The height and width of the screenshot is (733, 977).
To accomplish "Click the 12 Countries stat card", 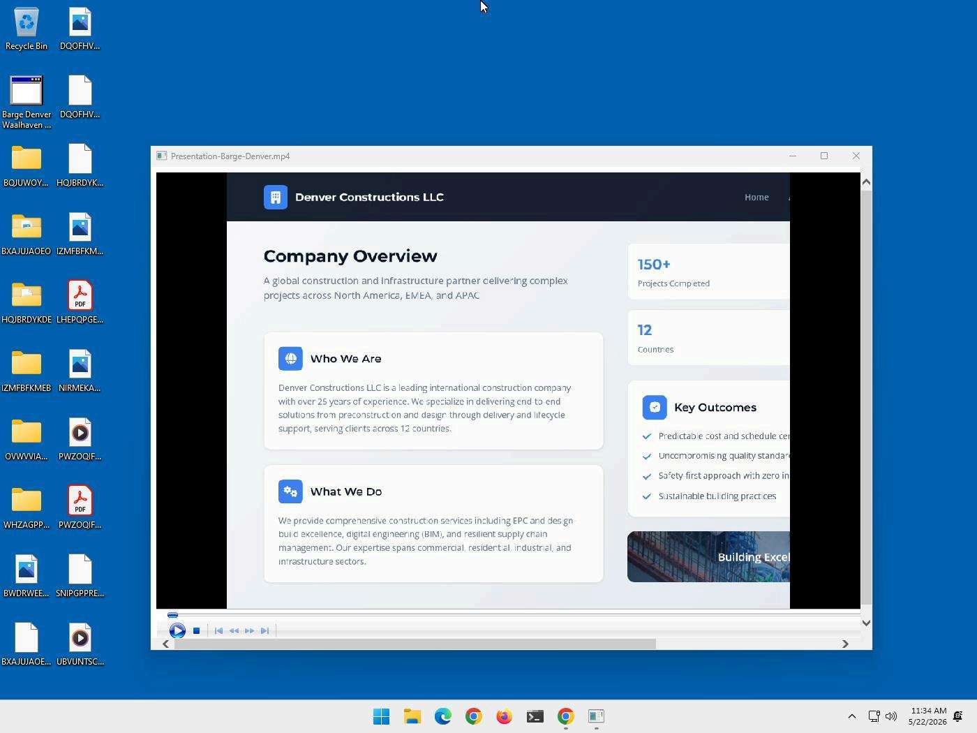I will point(708,338).
